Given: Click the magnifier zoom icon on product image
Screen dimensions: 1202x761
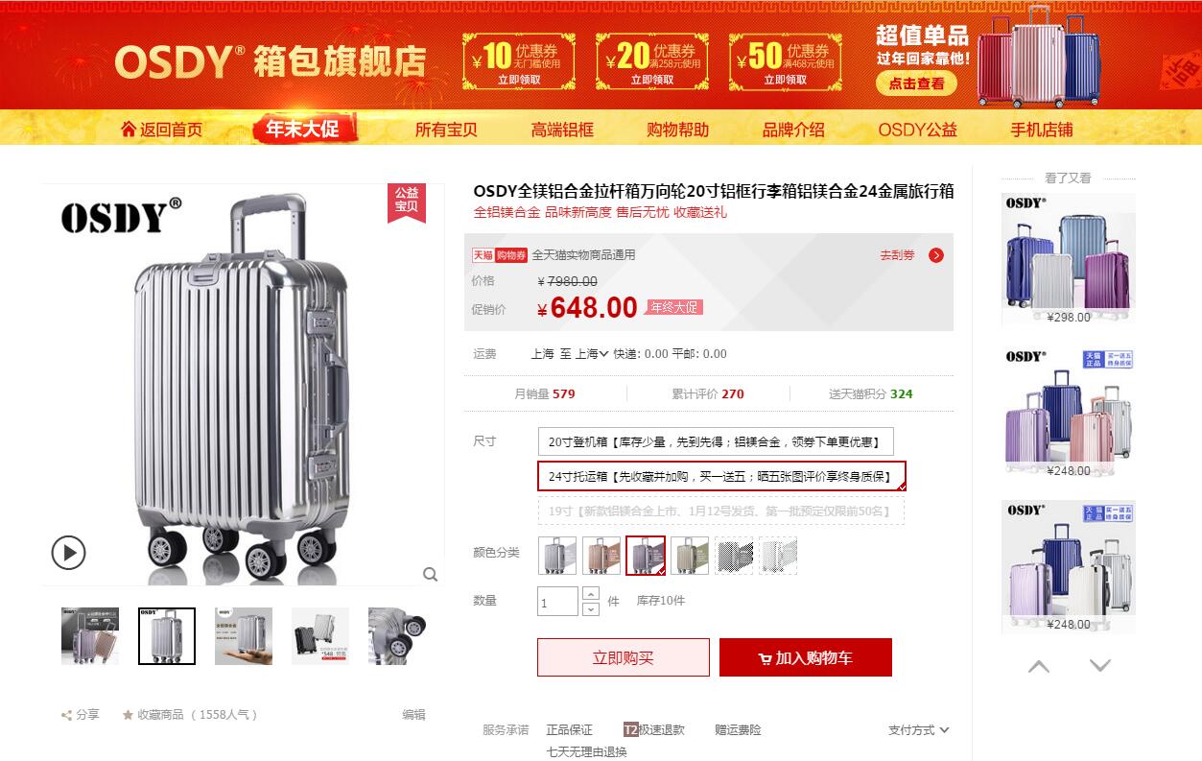Looking at the screenshot, I should tap(430, 574).
